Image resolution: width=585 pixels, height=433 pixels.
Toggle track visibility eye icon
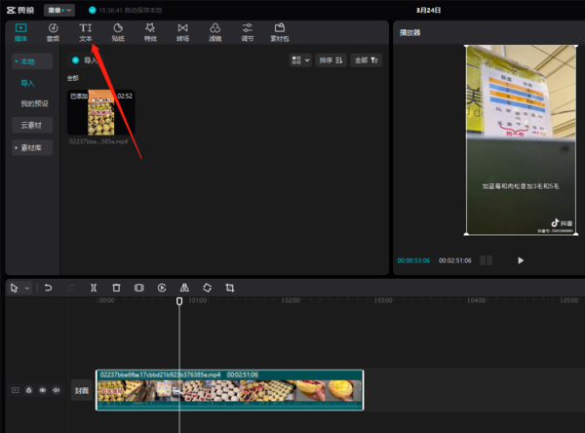(x=42, y=390)
